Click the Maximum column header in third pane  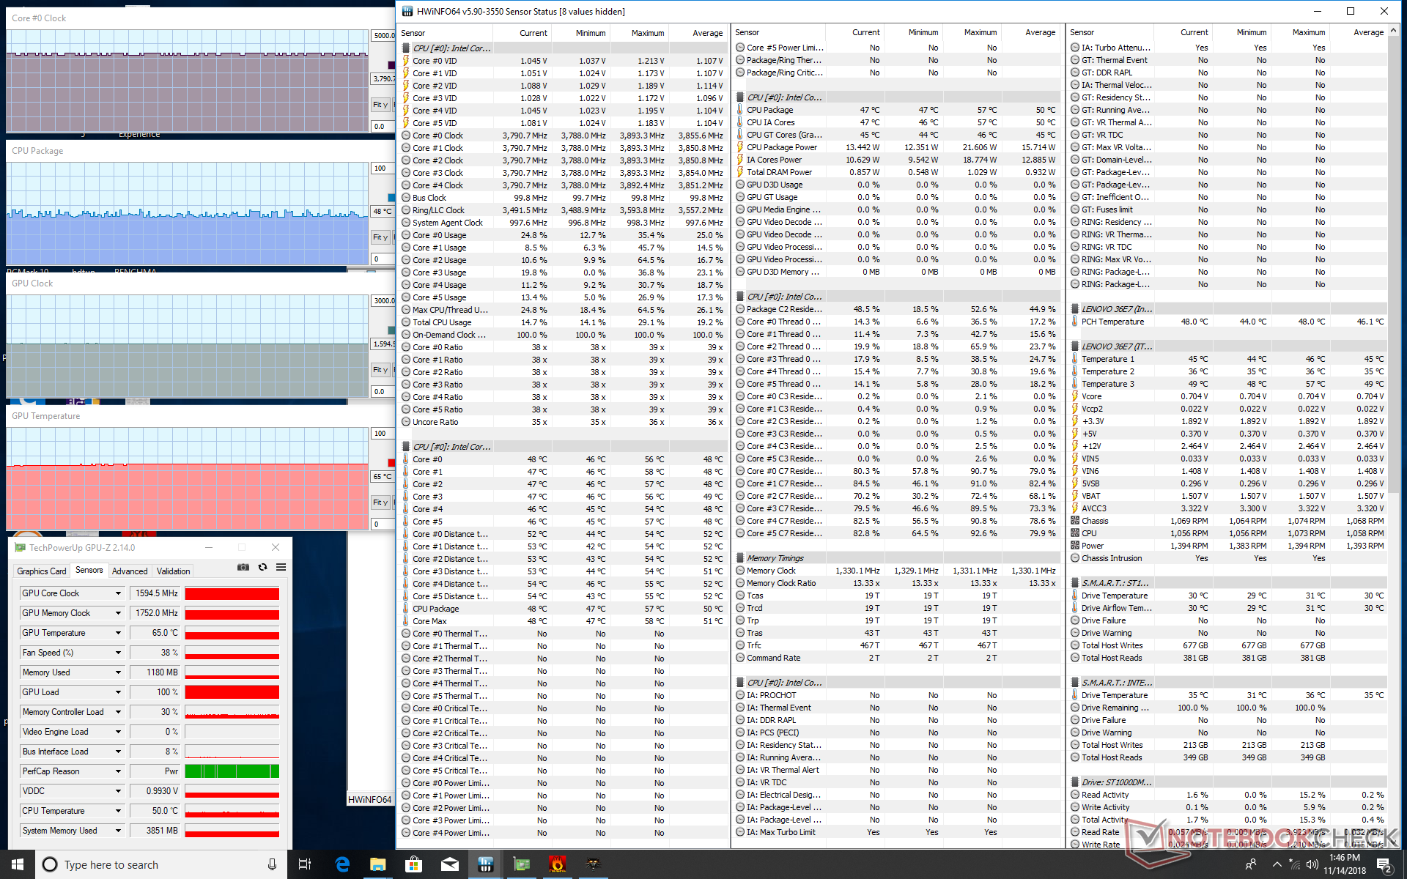tap(1300, 32)
